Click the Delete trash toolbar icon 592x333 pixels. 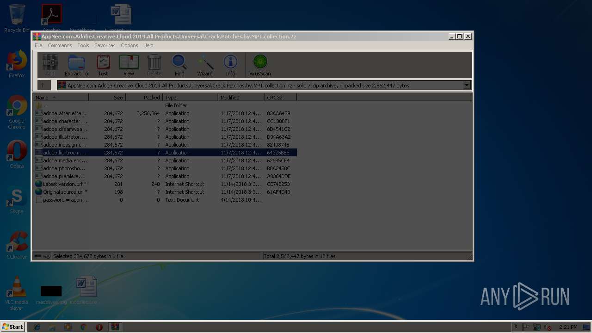tap(154, 65)
